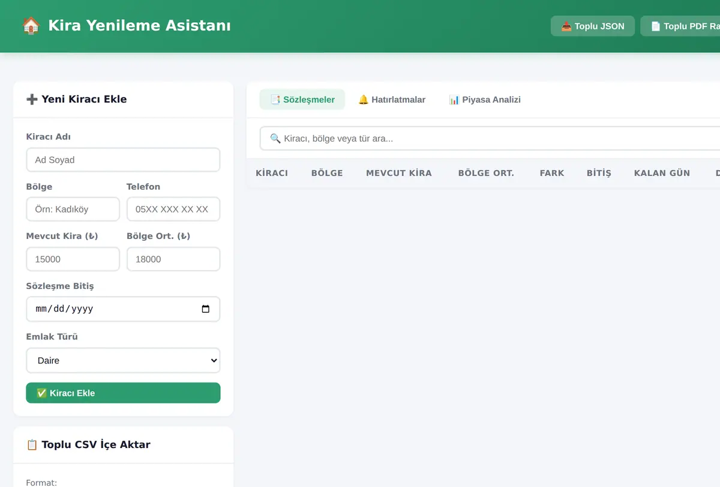This screenshot has height=487, width=720.
Task: Click the KALAN GÜN column header
Action: click(662, 173)
